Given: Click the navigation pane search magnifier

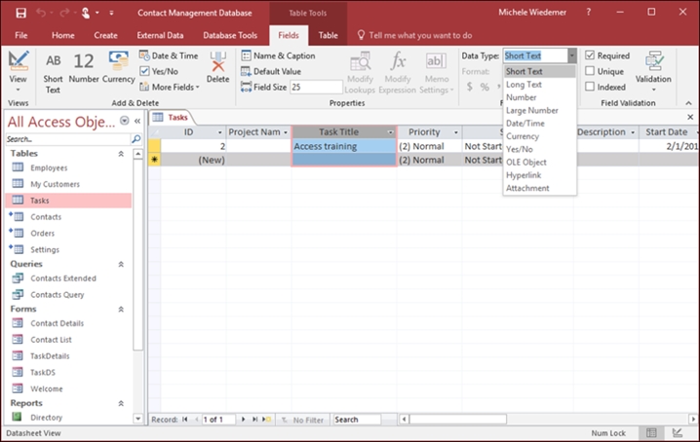Looking at the screenshot, I should pyautogui.click(x=136, y=139).
